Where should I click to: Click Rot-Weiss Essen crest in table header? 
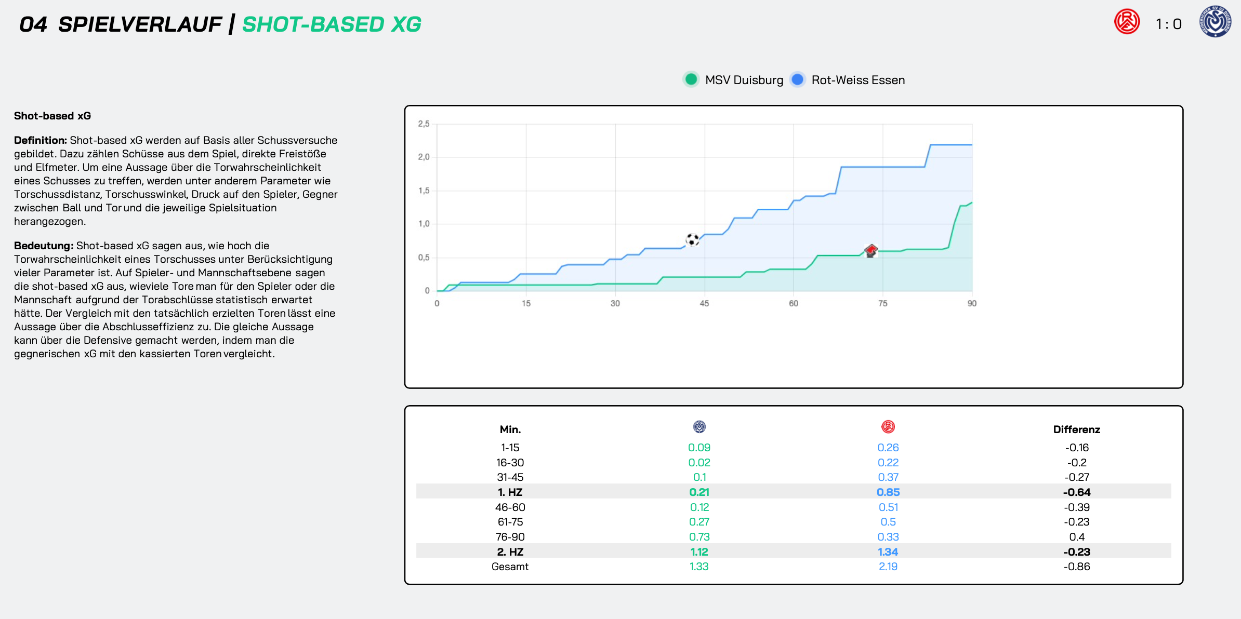click(888, 427)
